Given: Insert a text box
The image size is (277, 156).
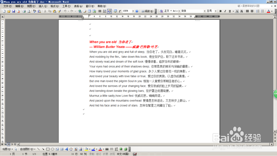Looking at the screenshot, I should pos(57,149).
